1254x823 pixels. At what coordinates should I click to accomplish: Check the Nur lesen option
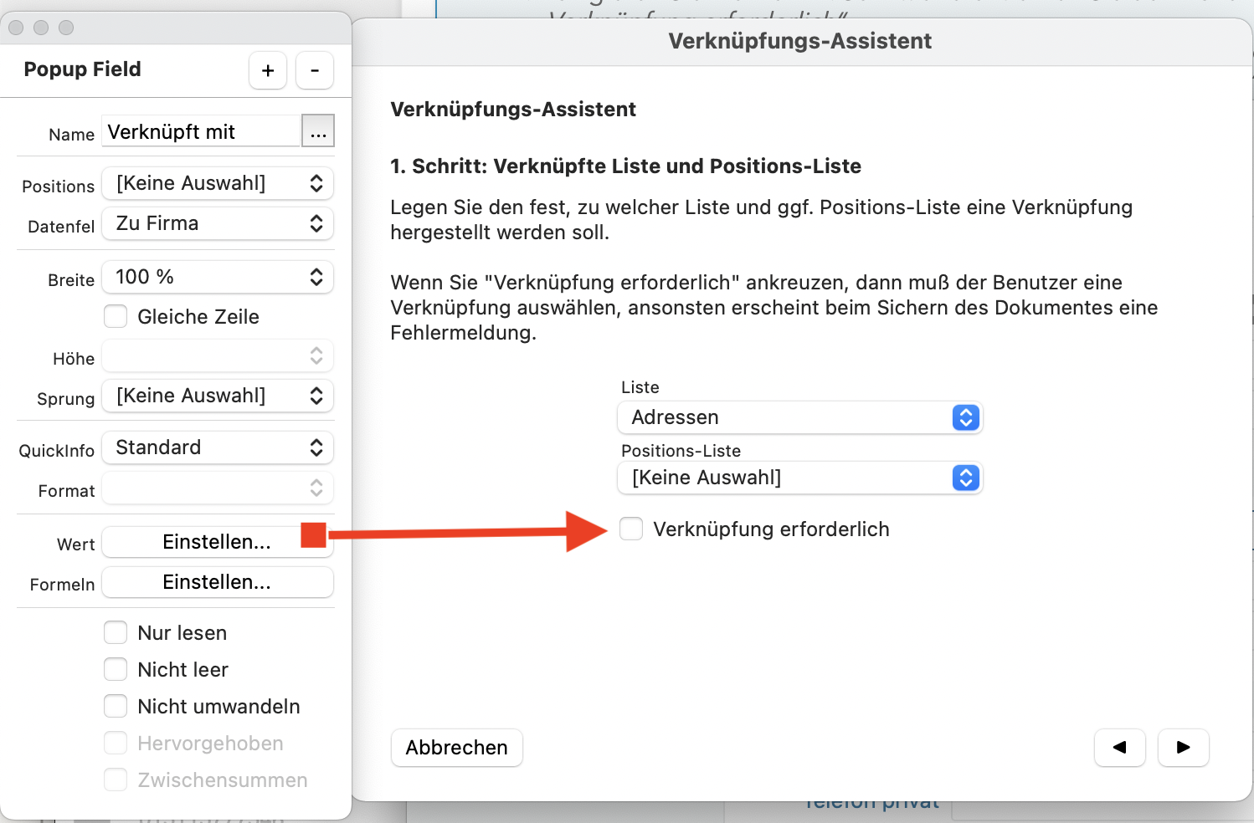click(x=116, y=633)
